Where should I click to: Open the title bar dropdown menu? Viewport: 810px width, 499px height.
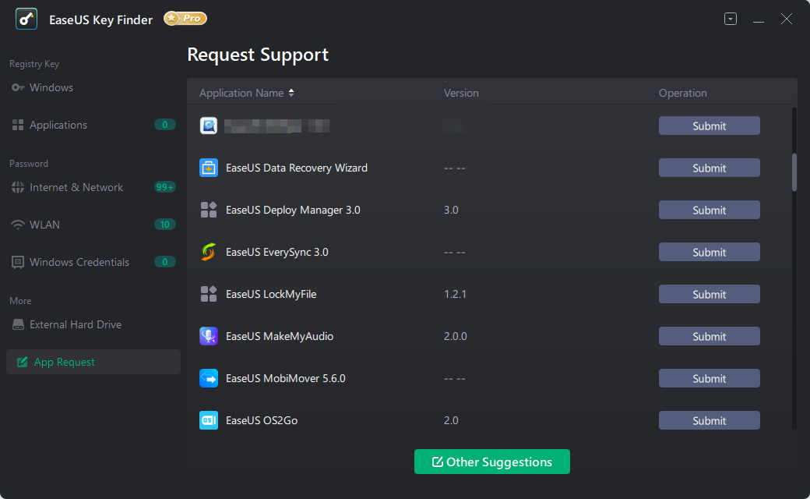(x=731, y=19)
